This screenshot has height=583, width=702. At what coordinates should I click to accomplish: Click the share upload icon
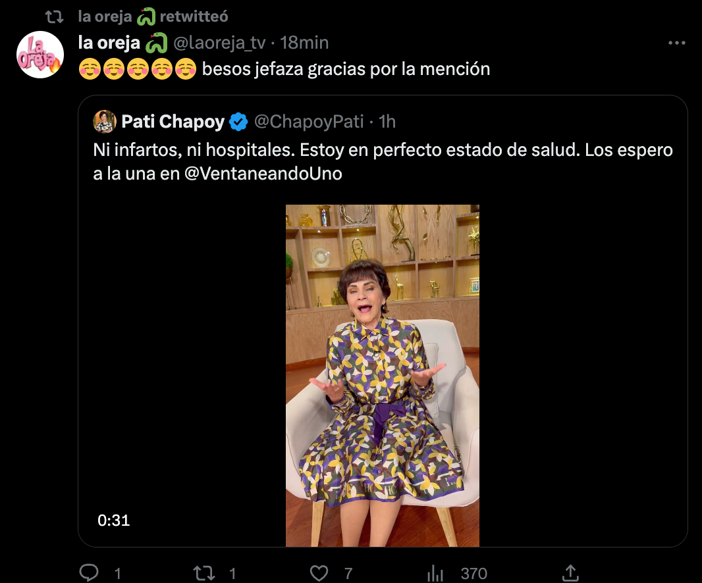point(571,572)
